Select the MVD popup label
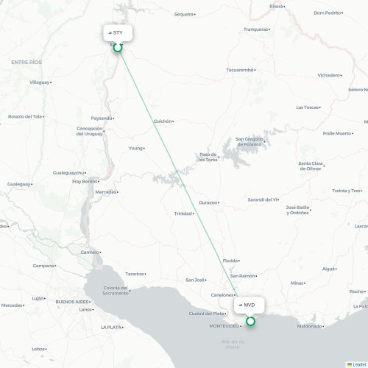This screenshot has width=368, height=368. (250, 305)
